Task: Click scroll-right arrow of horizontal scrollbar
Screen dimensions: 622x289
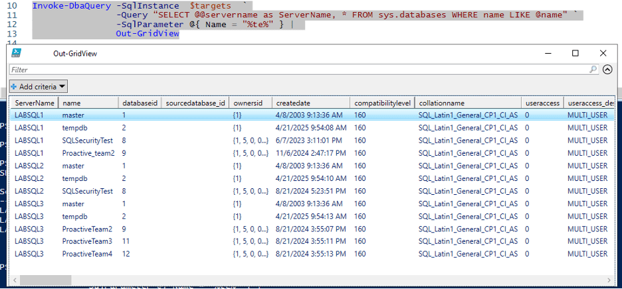Action: pos(609,280)
